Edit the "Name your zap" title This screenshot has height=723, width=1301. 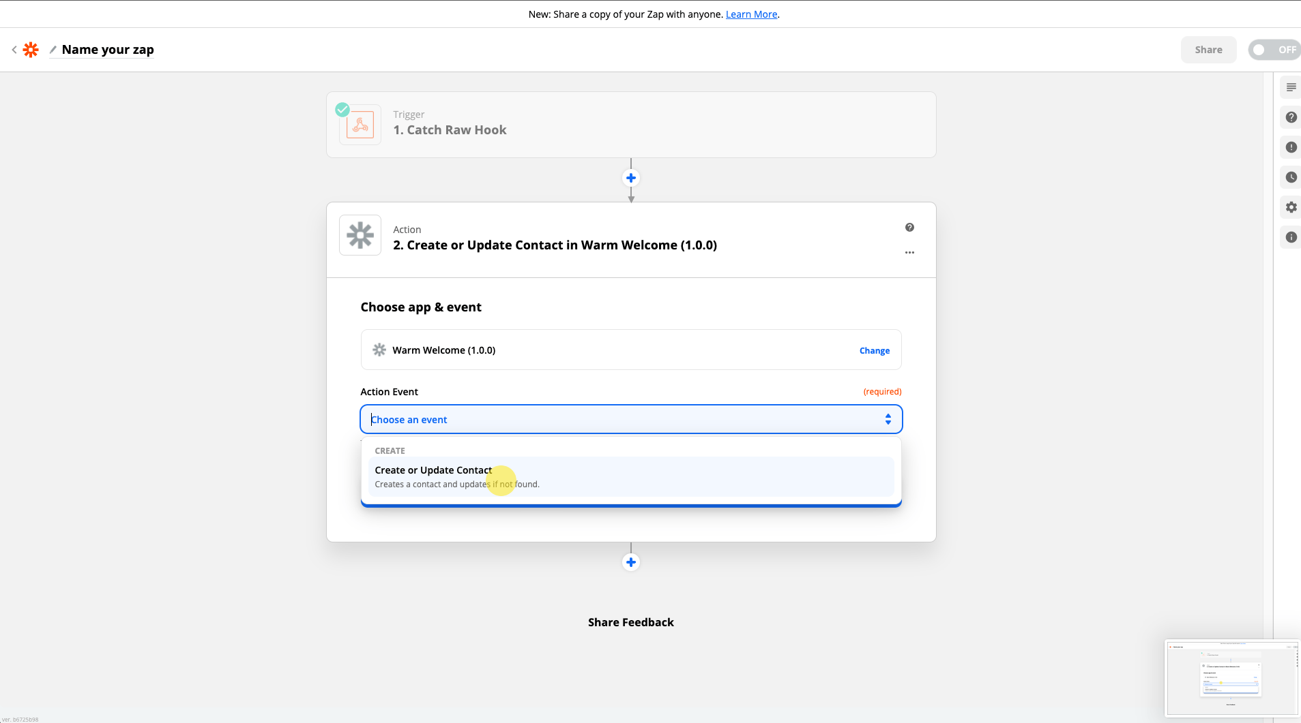click(x=108, y=50)
